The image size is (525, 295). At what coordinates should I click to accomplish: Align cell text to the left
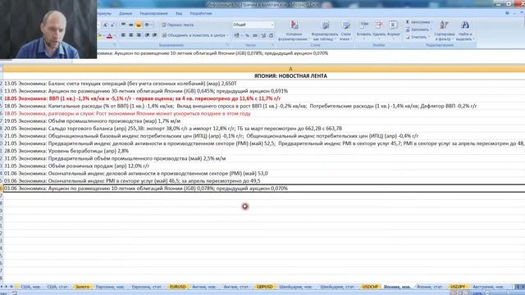[x=123, y=35]
